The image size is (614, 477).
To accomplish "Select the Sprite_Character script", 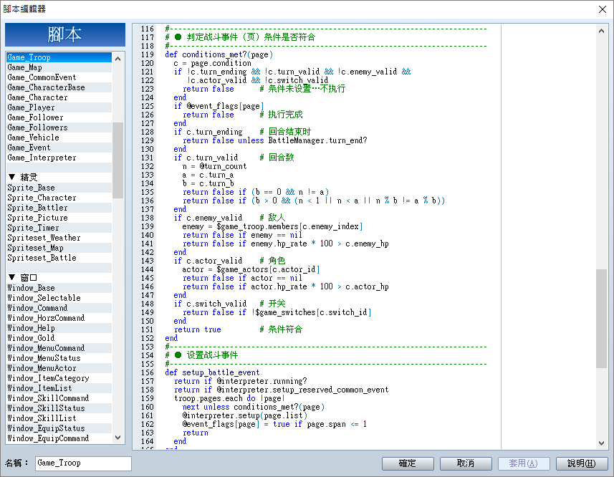I will (59, 198).
